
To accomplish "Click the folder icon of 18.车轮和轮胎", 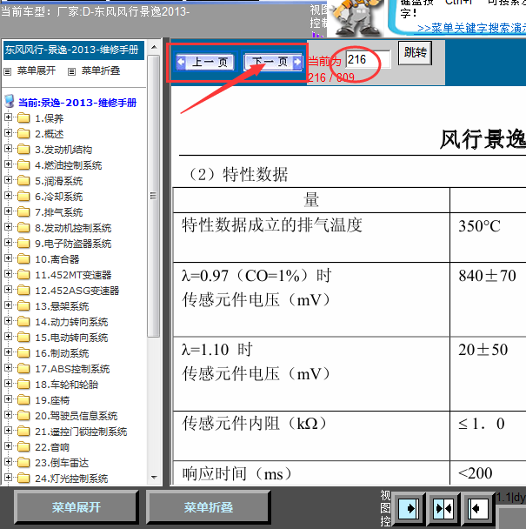I will point(23,384).
